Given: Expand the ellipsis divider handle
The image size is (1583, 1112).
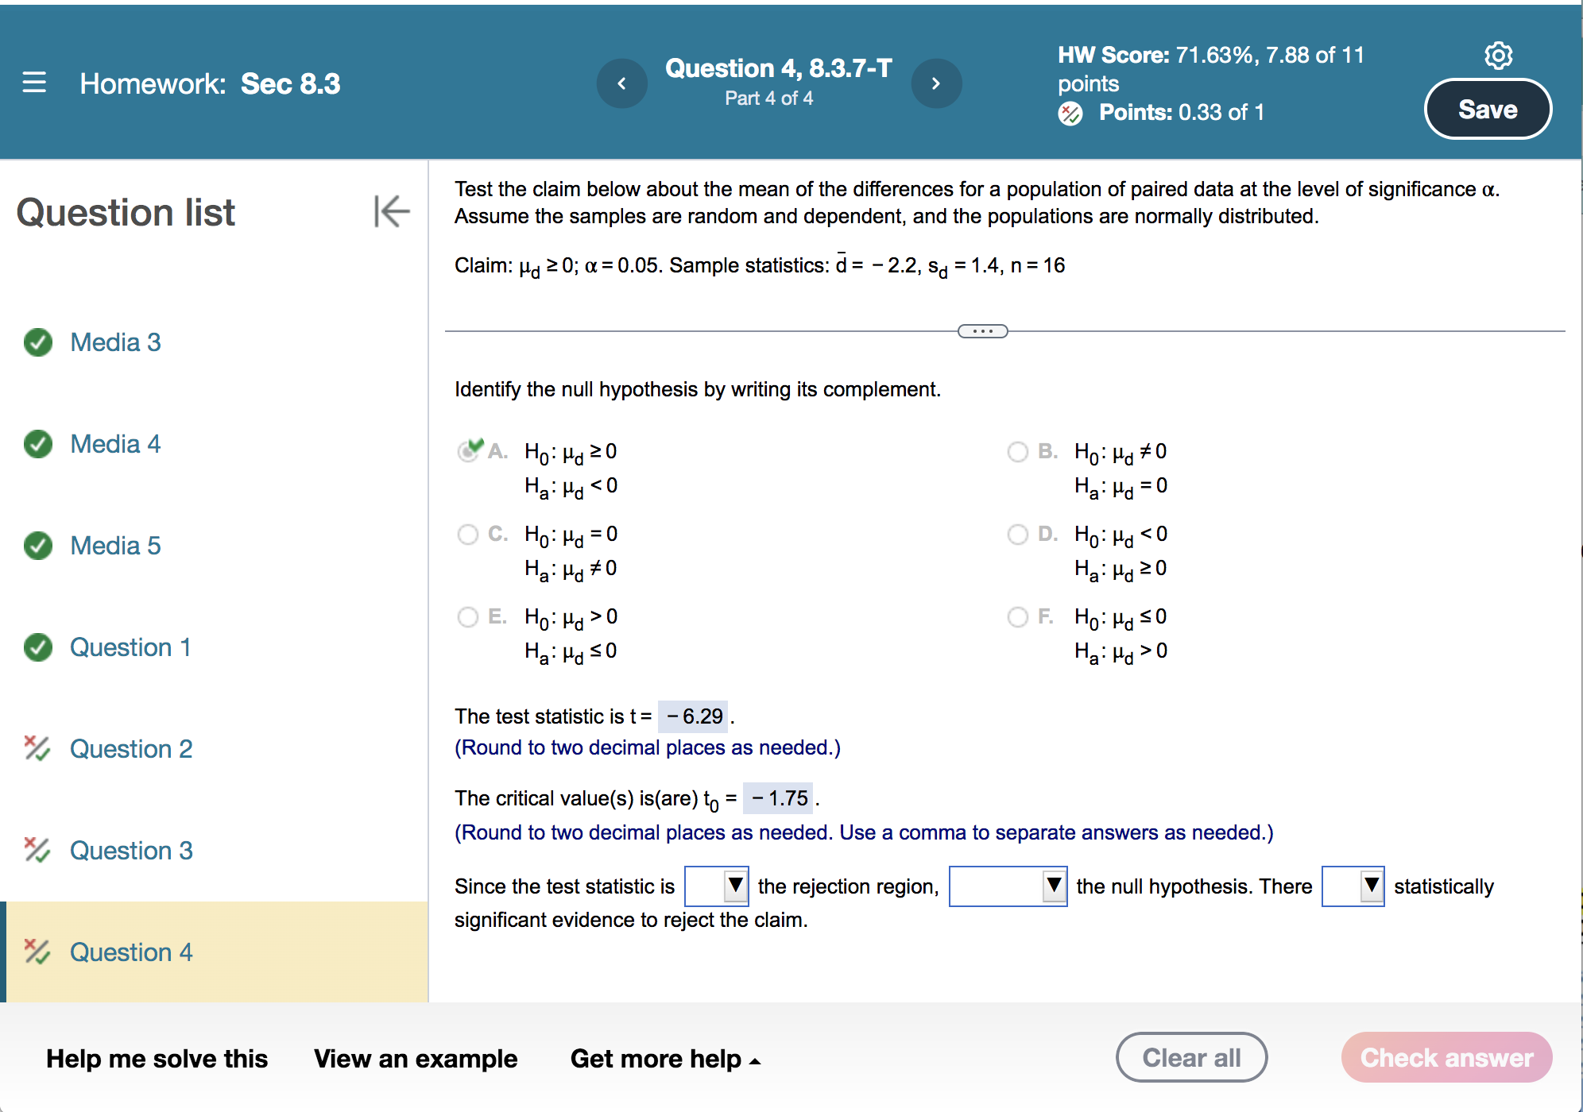Looking at the screenshot, I should point(982,331).
